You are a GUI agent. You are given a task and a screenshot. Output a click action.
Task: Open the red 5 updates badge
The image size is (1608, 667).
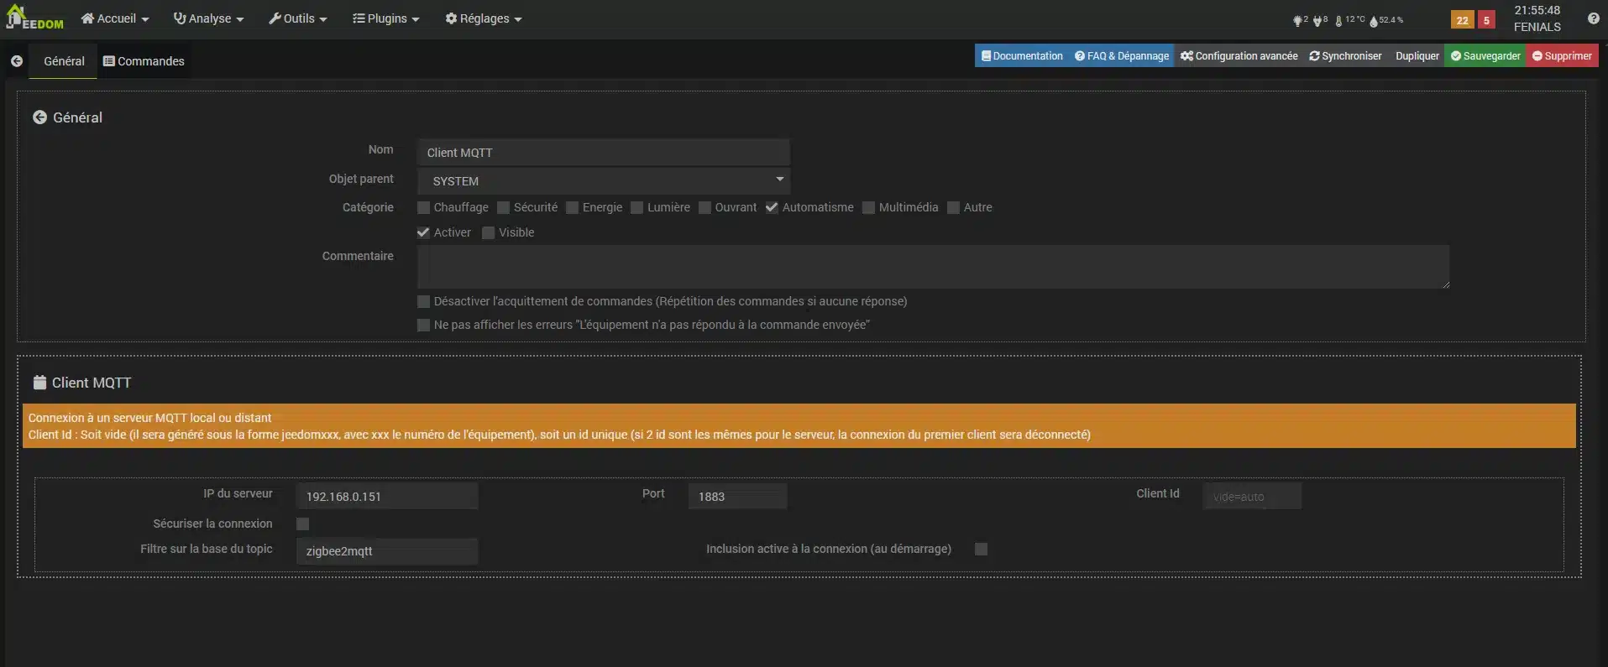pyautogui.click(x=1486, y=20)
